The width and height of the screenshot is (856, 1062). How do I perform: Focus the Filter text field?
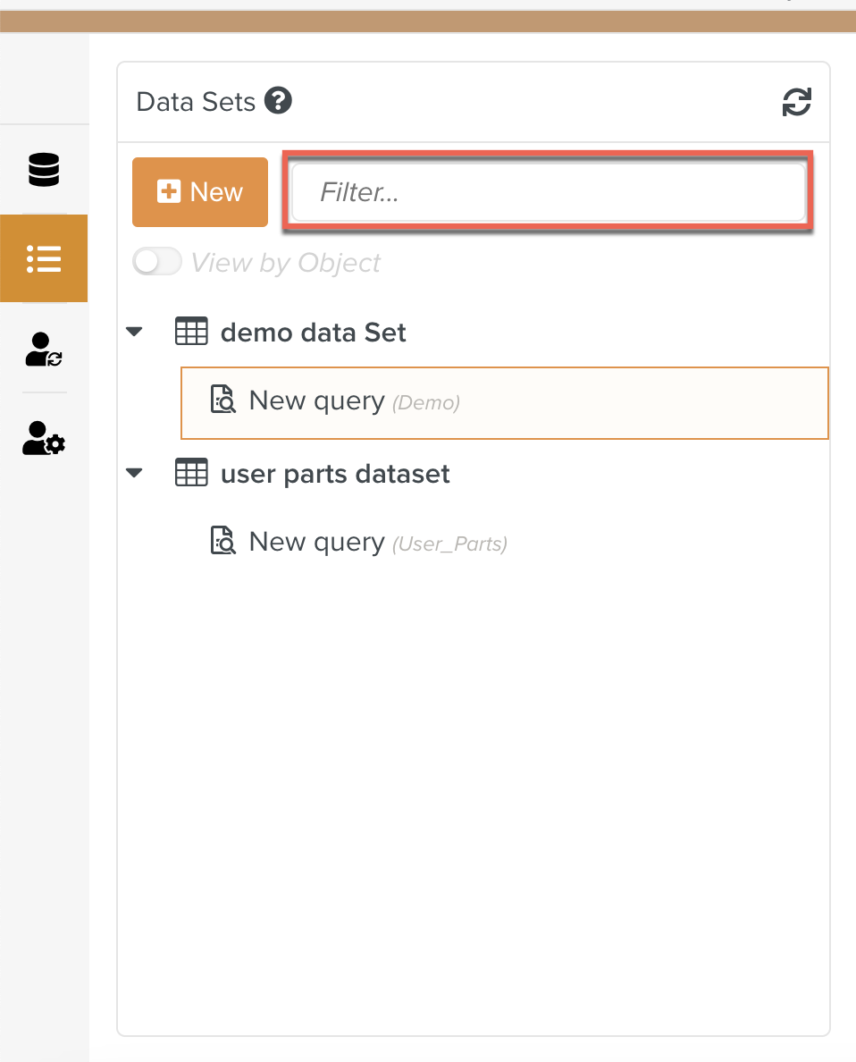(548, 192)
